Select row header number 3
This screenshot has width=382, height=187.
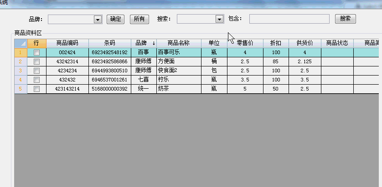pyautogui.click(x=21, y=71)
